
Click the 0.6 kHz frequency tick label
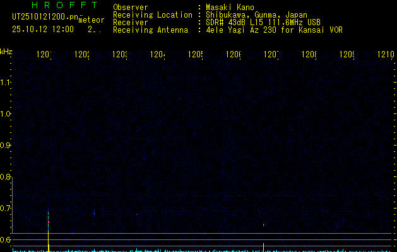[x=6, y=240]
